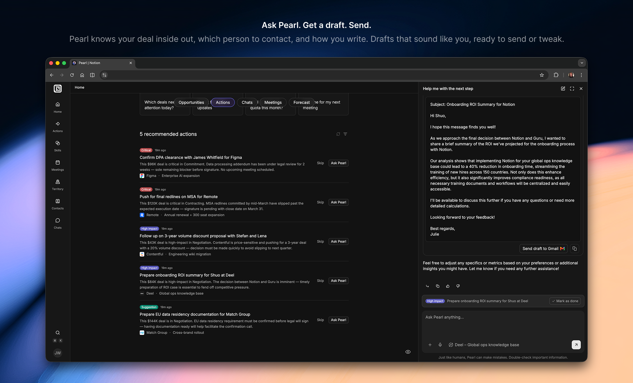Image resolution: width=633 pixels, height=383 pixels.
Task: Select the Forecast pill tab
Action: pyautogui.click(x=301, y=102)
